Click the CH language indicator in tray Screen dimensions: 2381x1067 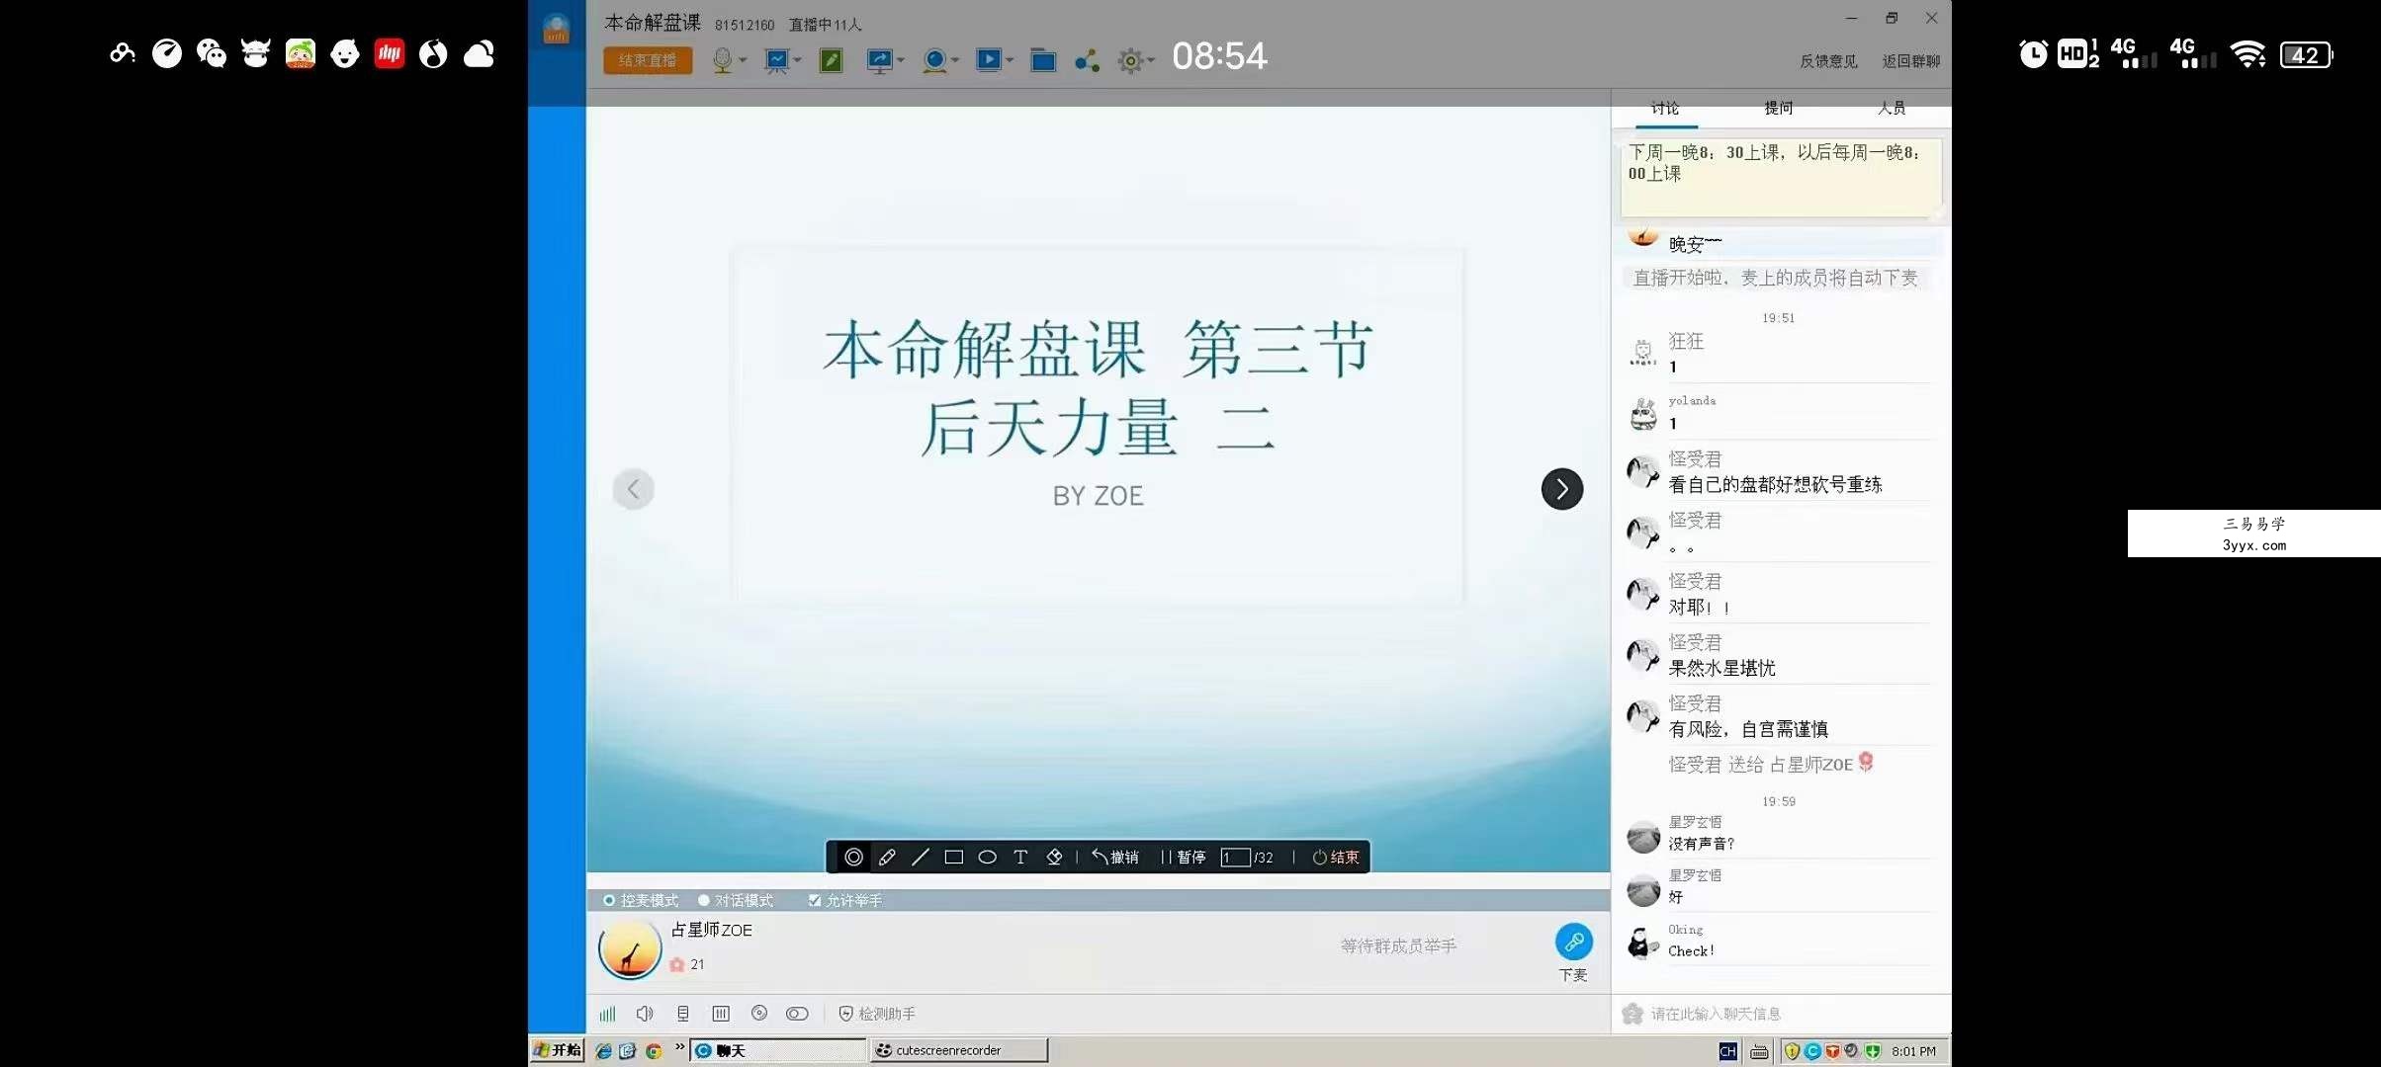click(x=1727, y=1051)
